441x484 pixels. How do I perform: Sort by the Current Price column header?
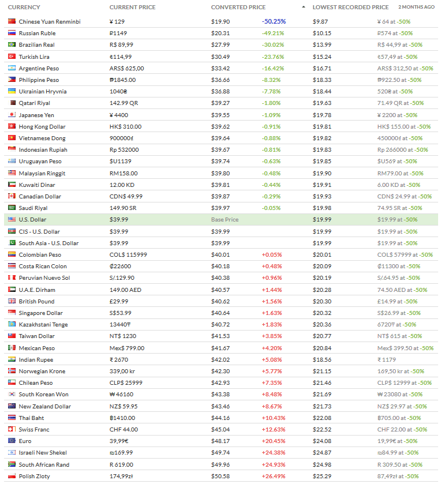click(132, 7)
